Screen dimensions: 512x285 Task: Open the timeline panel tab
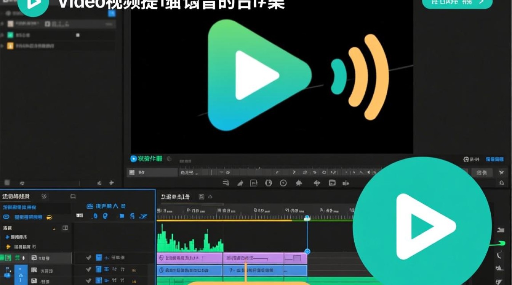(x=175, y=196)
